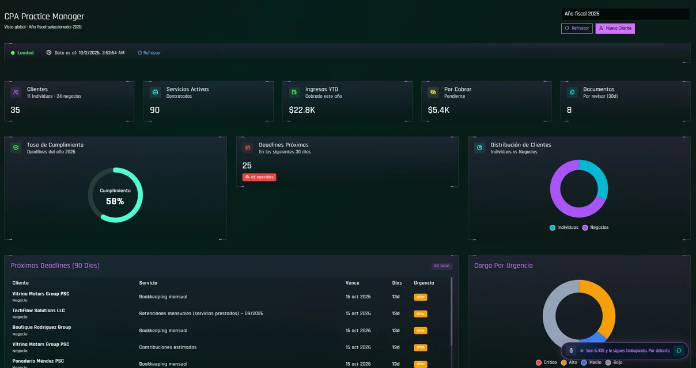Click the green Loaded status dot

point(13,53)
